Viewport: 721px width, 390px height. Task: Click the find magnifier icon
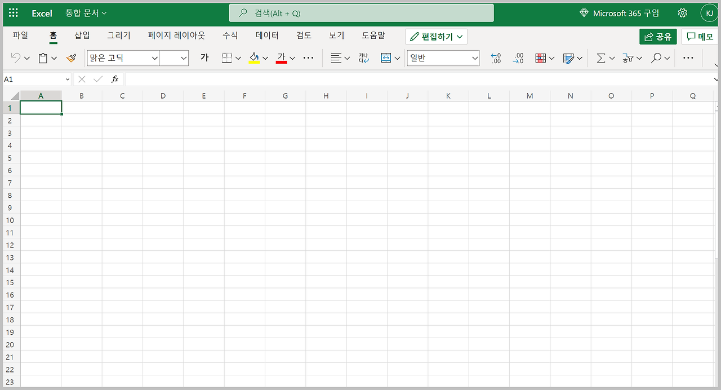pyautogui.click(x=656, y=58)
